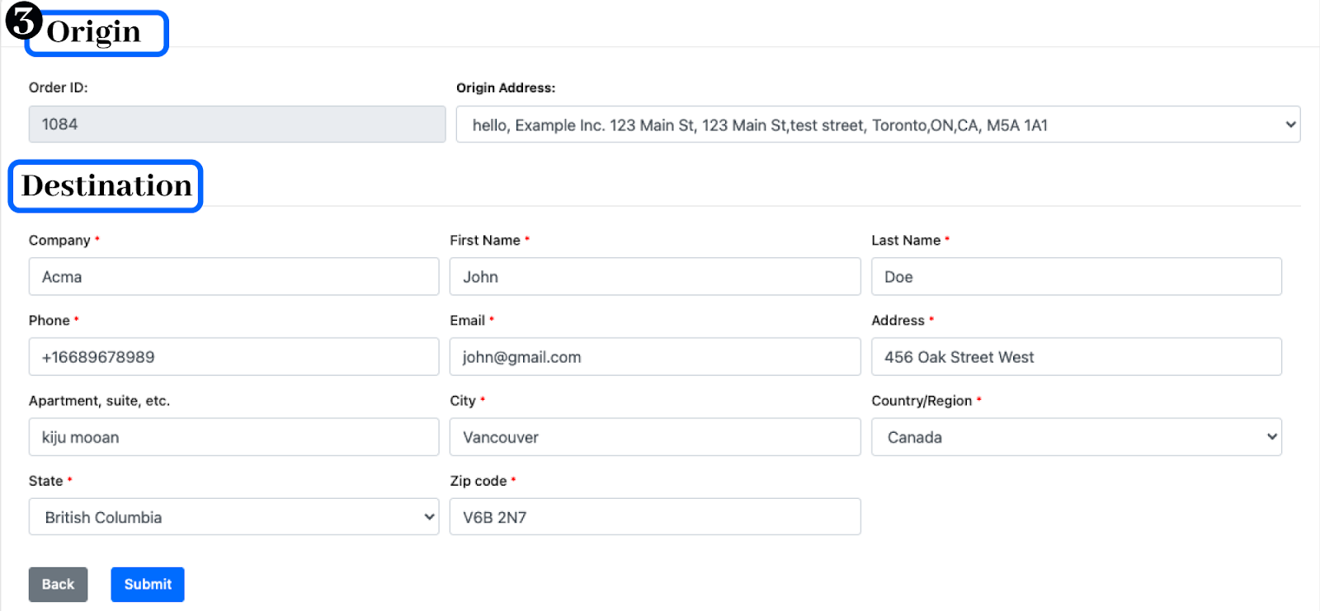The height and width of the screenshot is (611, 1320).
Task: Focus the City field showing Vancouver
Action: click(654, 437)
